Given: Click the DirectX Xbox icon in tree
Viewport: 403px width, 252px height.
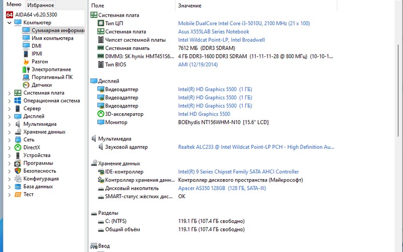Looking at the screenshot, I should [x=18, y=147].
